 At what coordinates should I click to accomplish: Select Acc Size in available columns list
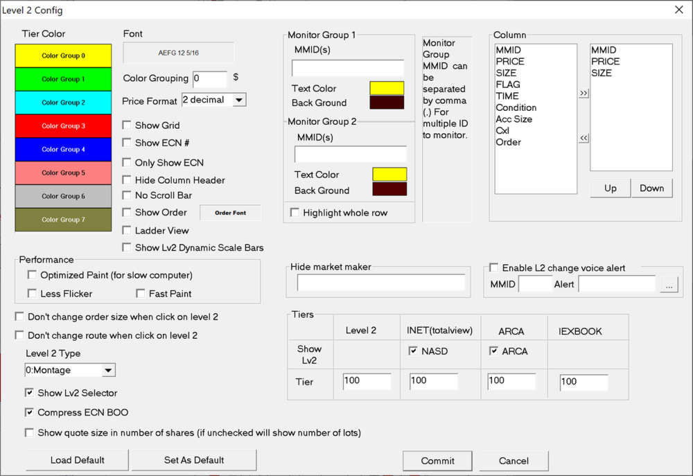[x=514, y=119]
